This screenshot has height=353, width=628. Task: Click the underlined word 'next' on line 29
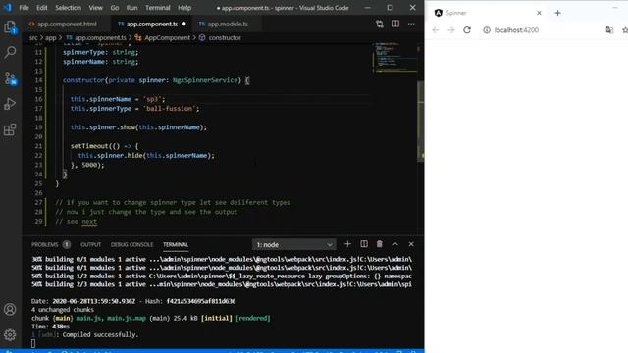tap(89, 222)
